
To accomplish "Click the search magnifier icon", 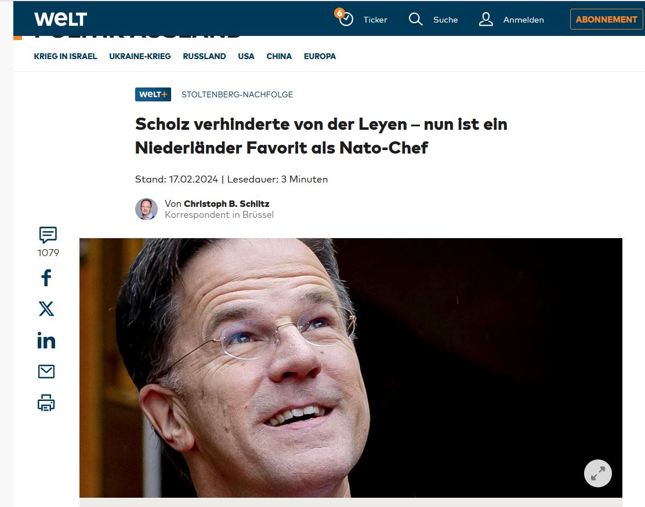I will [x=415, y=19].
